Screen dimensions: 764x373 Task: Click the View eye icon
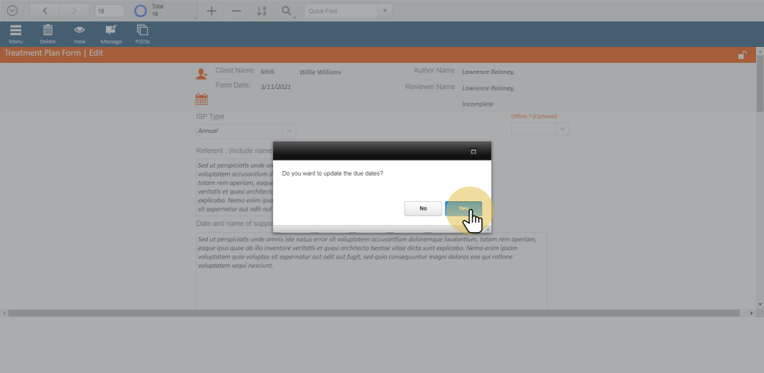[x=80, y=31]
